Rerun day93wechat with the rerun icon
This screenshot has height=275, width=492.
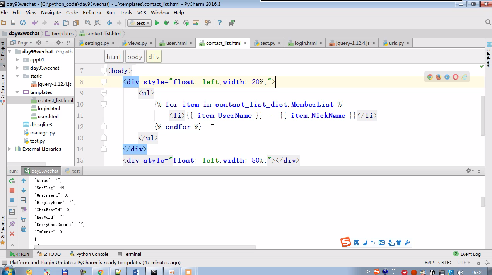[x=12, y=181]
